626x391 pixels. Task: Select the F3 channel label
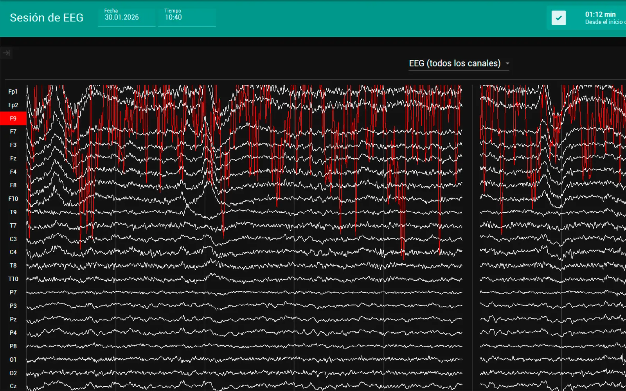13,145
